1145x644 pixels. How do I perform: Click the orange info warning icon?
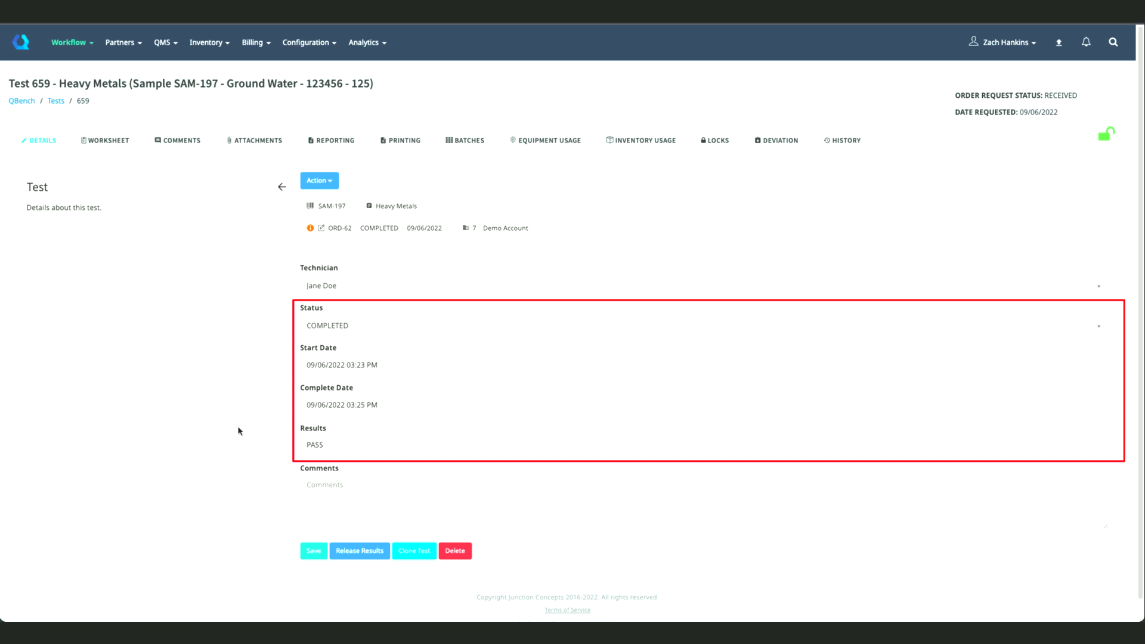click(310, 228)
